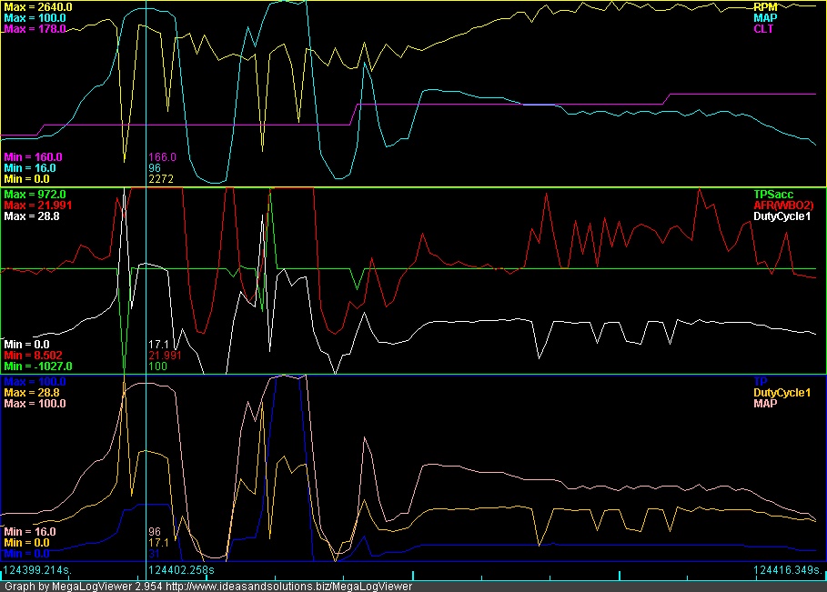Screen dimensions: 827x592
Task: Click the blue 'Max = 100.0' TP value
Action: point(35,382)
